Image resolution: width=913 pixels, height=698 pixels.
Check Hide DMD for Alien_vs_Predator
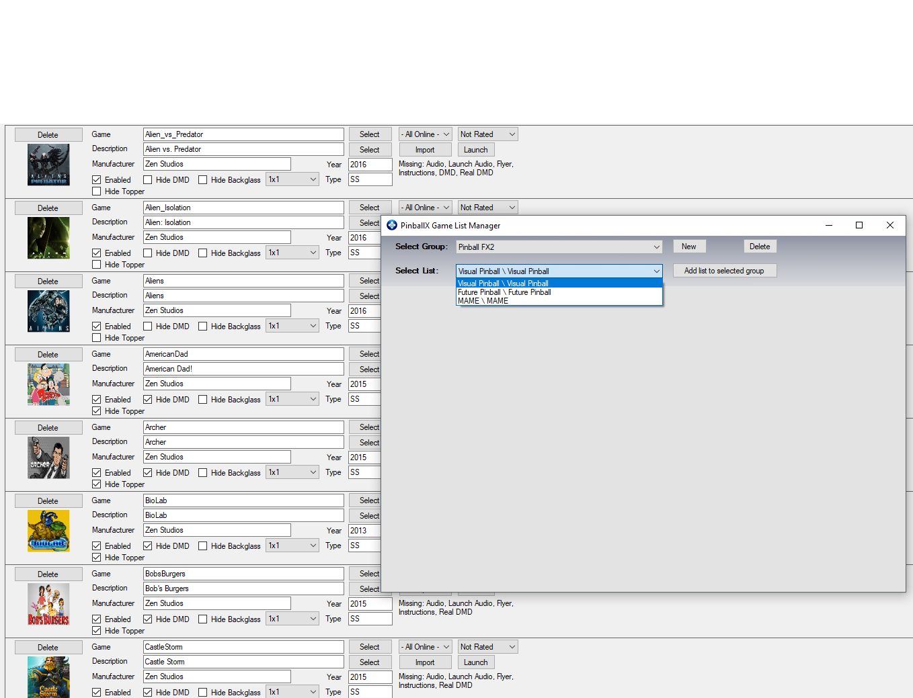tap(148, 180)
